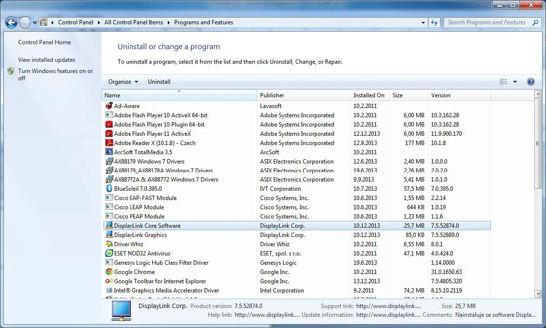Open the address bar history dropdown
This screenshot has height=328, width=546.
point(423,22)
